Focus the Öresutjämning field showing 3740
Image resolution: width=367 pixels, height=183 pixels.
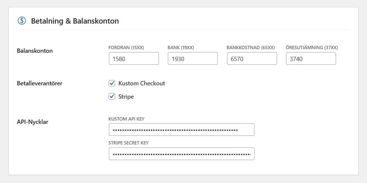[311, 59]
